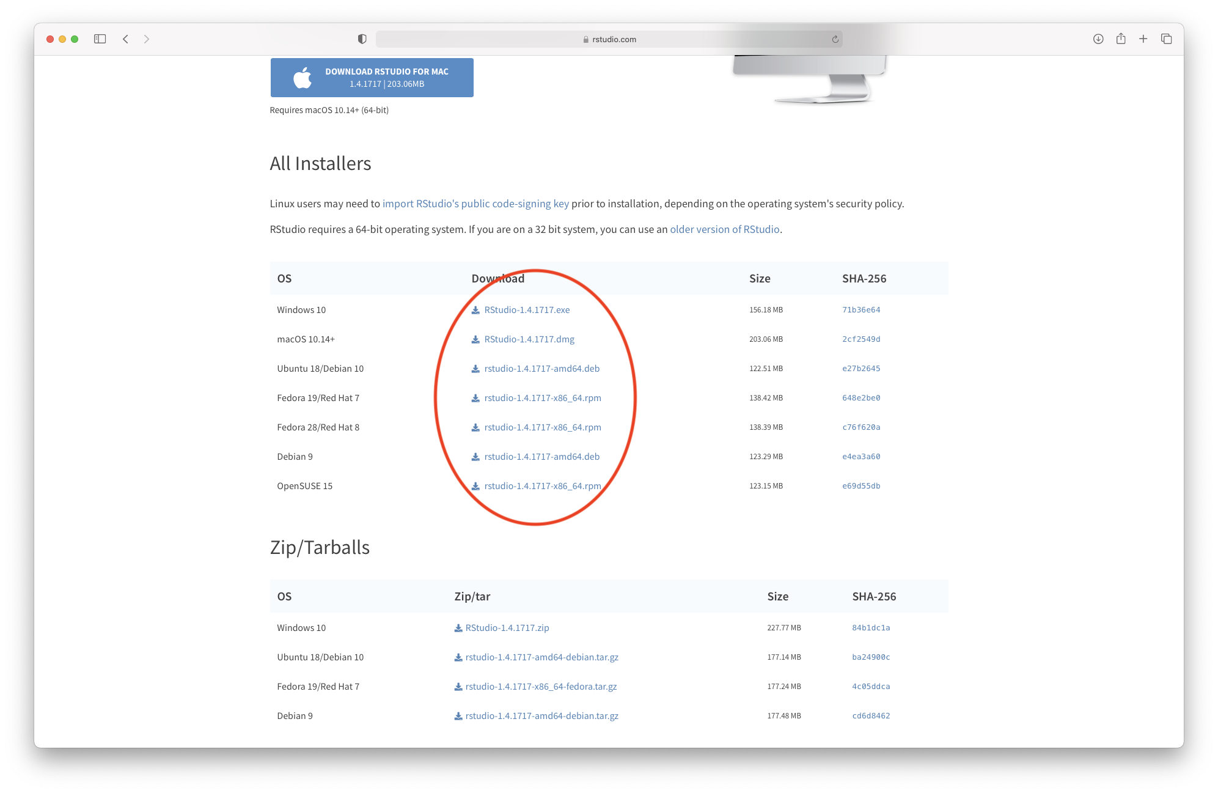Download the Fedora 28/Red Hat 8 rpm installer

pyautogui.click(x=543, y=427)
